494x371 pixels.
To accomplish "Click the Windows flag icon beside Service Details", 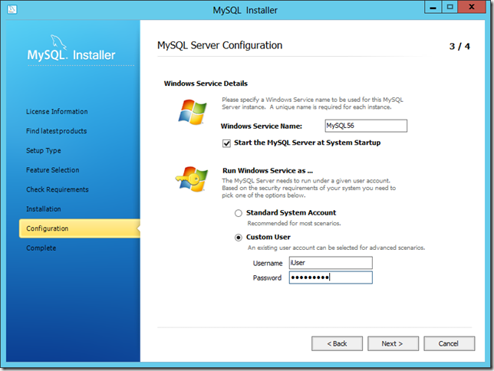I will coord(193,112).
